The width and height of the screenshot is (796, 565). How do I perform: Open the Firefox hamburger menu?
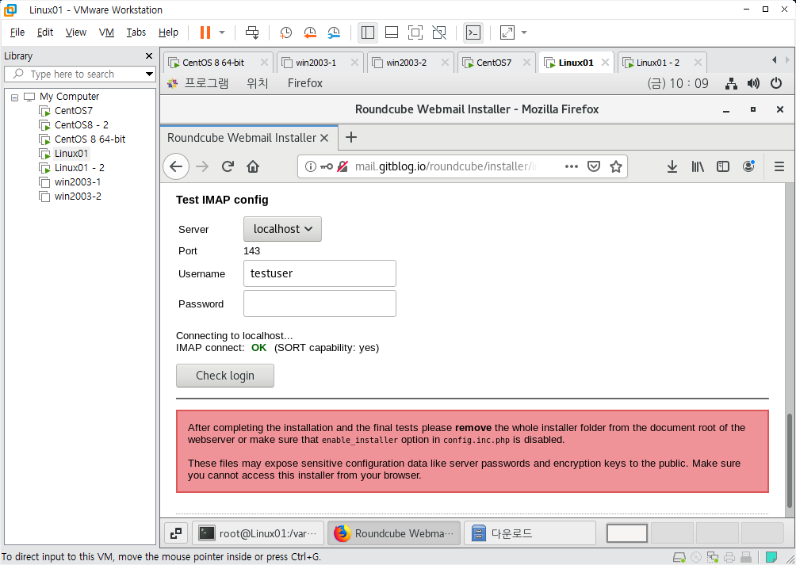[779, 166]
